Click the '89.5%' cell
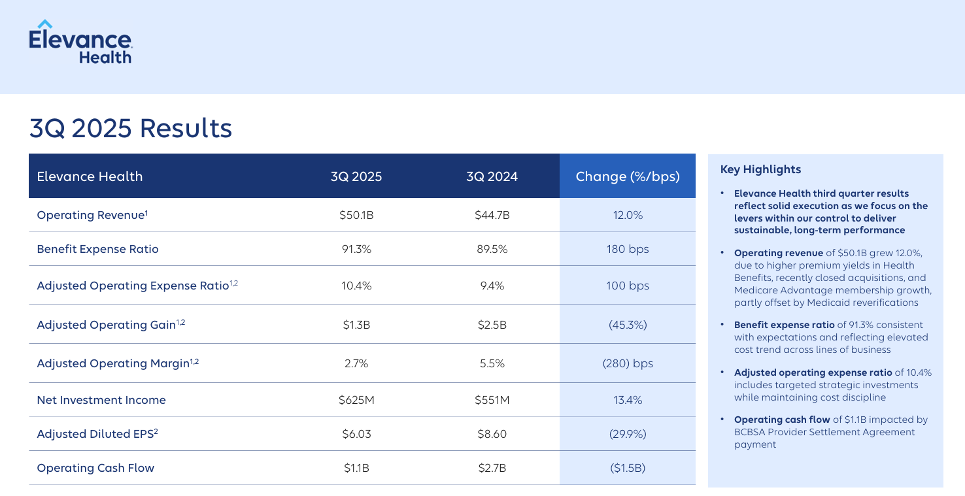Viewport: 965px width, 496px height. [x=492, y=249]
